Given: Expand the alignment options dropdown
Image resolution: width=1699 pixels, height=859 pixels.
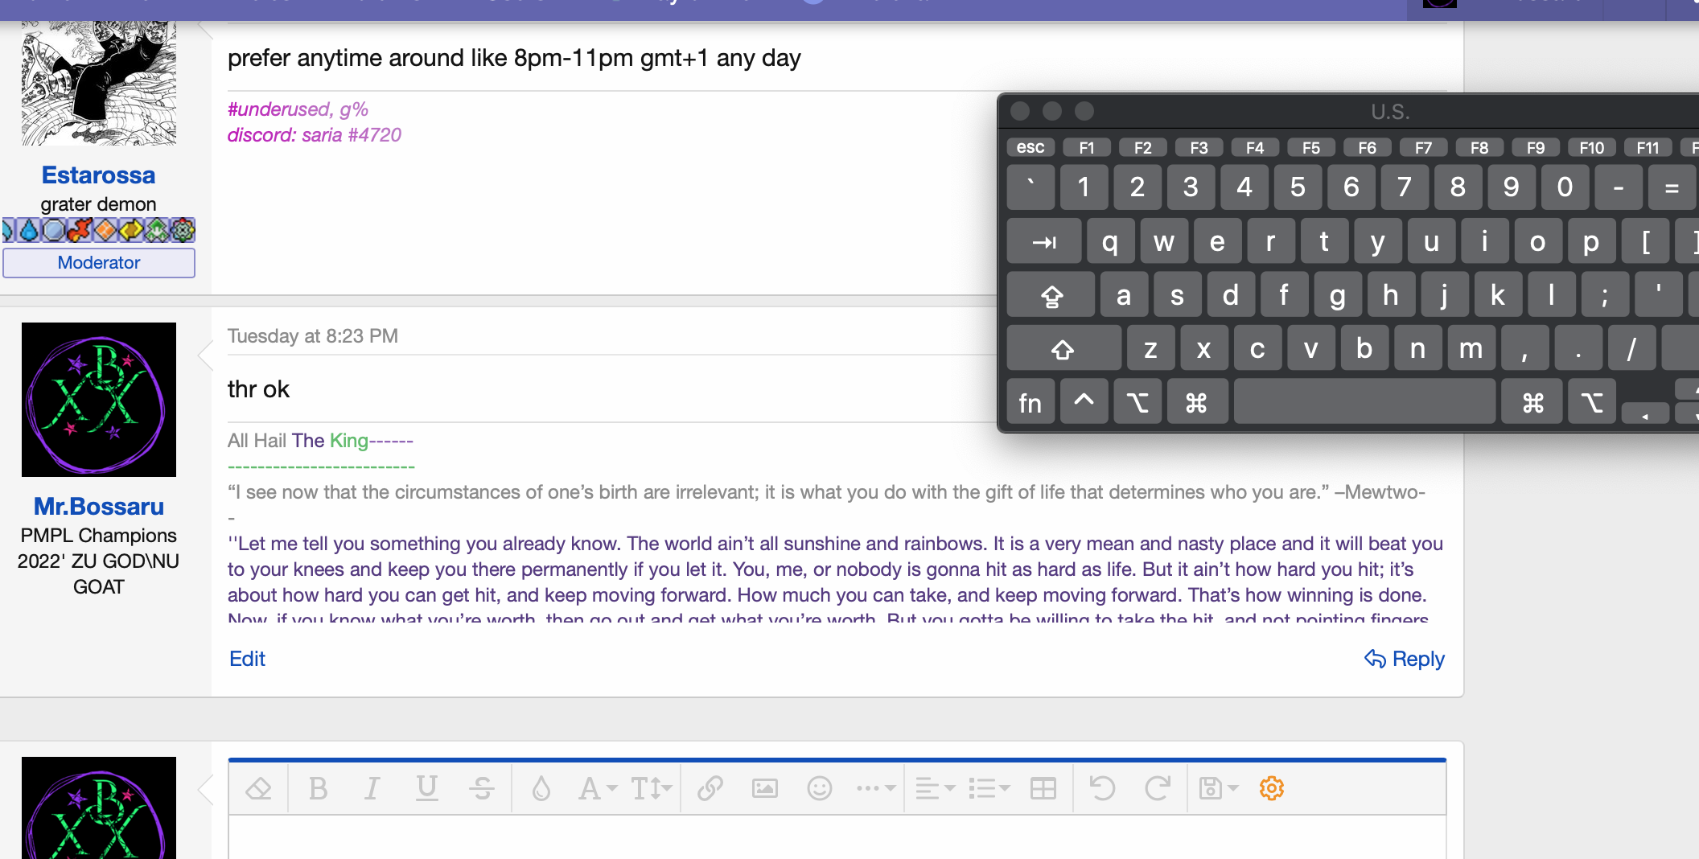Looking at the screenshot, I should [933, 788].
